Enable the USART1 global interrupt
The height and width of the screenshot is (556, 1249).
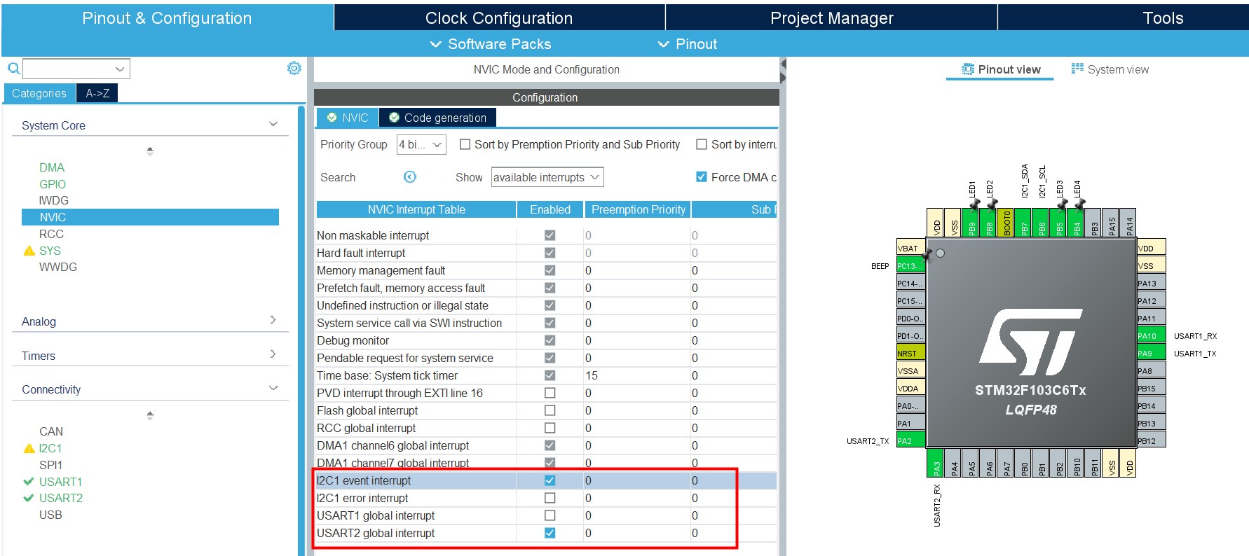[550, 515]
